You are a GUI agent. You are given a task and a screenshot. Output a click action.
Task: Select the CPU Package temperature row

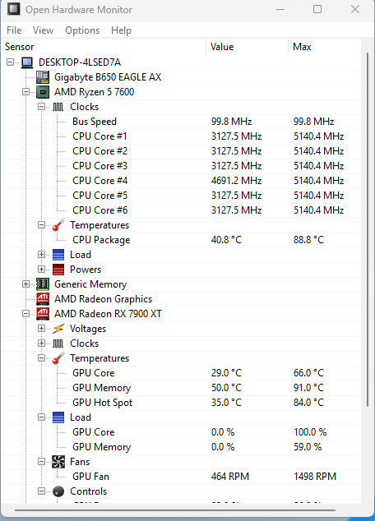coord(181,240)
